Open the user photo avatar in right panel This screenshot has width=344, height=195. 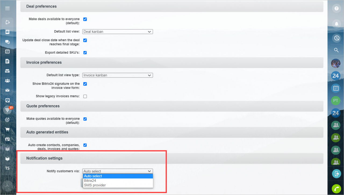pyautogui.click(x=336, y=63)
